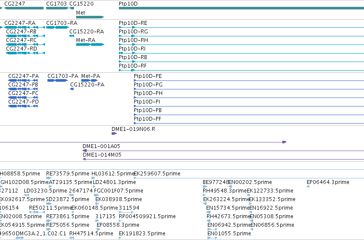Select the CG2247-PB protein feature
Viewport: 364px width, 240px height.
23,89
